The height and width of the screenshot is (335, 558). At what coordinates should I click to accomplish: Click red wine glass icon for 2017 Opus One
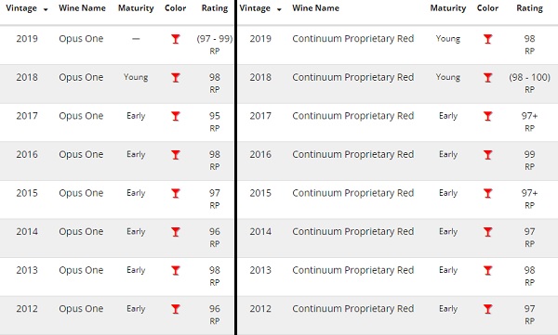(x=176, y=116)
